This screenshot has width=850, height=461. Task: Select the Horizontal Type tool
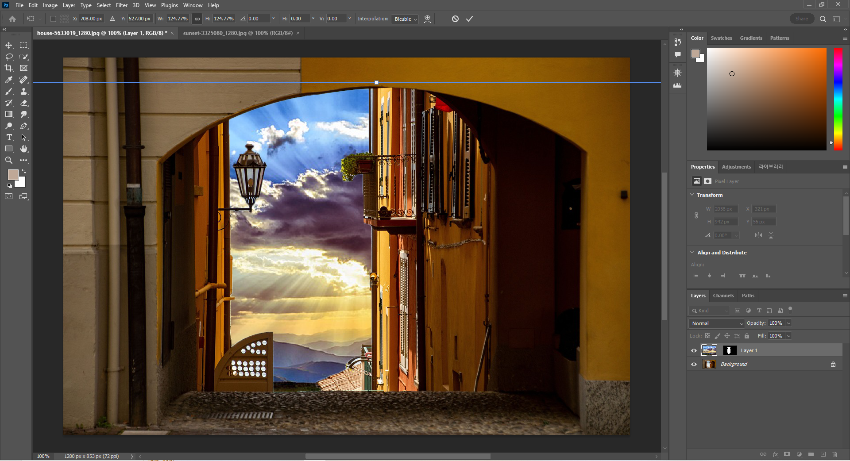9,137
